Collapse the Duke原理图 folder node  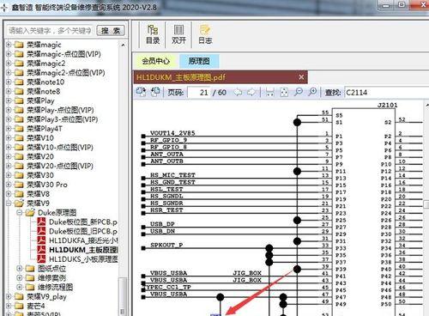click(x=20, y=213)
